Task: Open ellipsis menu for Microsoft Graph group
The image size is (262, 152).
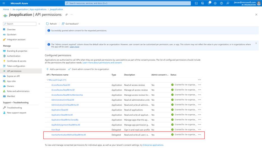Action: pyautogui.click(x=200, y=80)
